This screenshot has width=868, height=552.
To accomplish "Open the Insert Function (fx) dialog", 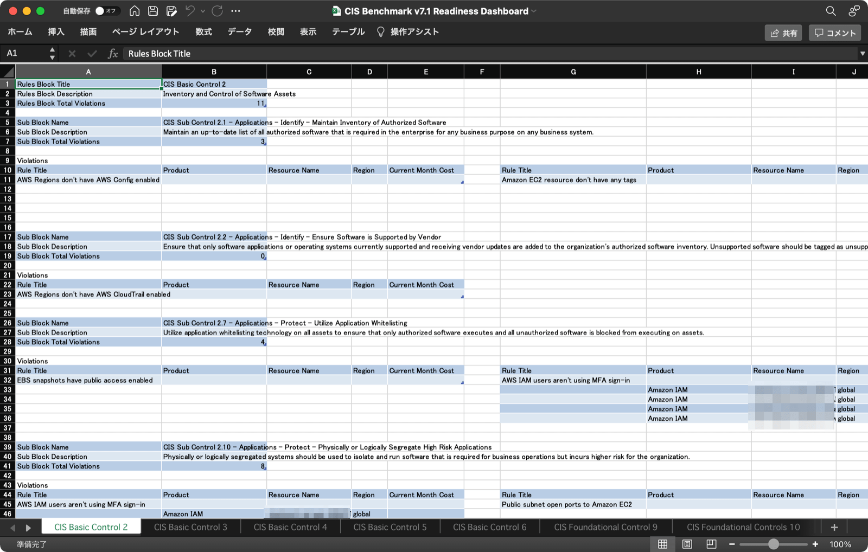I will 113,53.
